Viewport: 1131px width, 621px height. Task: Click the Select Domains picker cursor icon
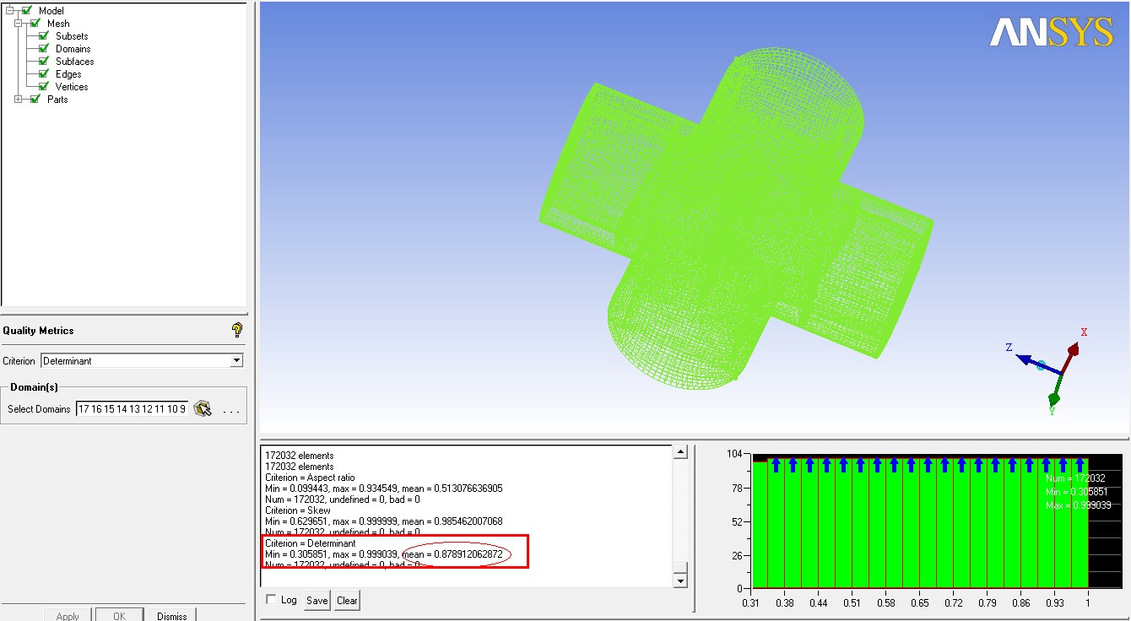point(202,409)
